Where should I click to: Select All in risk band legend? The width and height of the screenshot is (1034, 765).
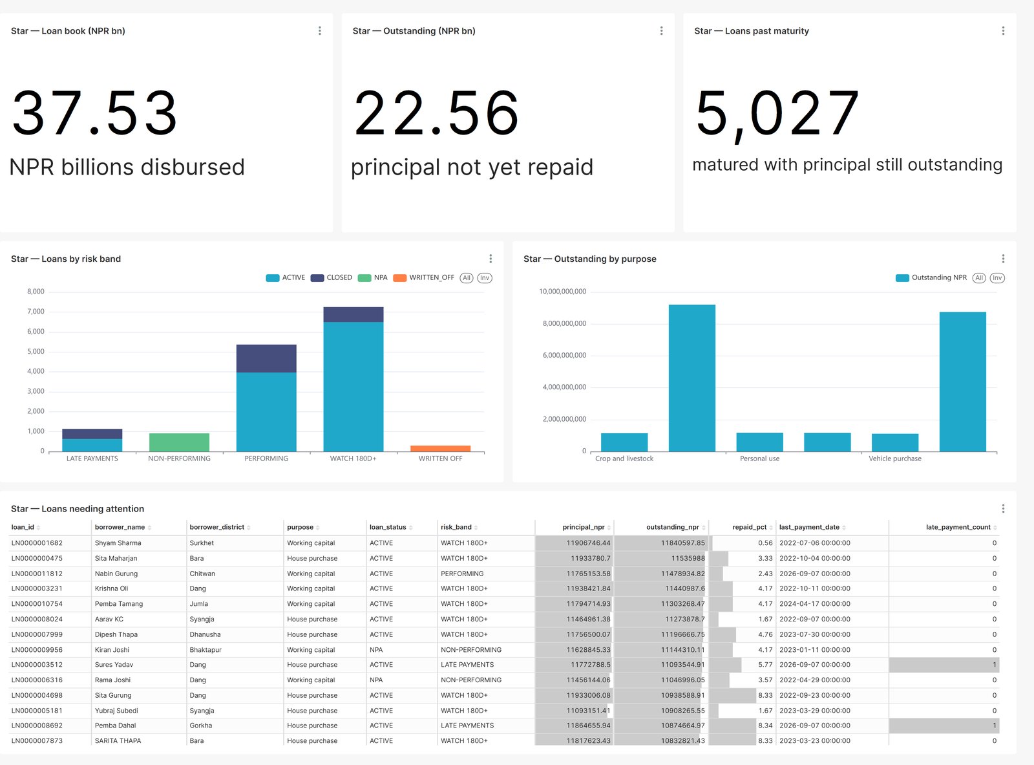click(x=467, y=278)
